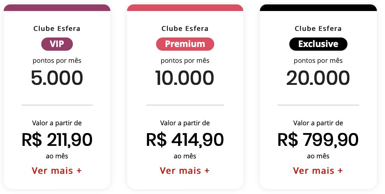Click the R$ 211,90 price
This screenshot has width=385, height=194.
pos(57,140)
